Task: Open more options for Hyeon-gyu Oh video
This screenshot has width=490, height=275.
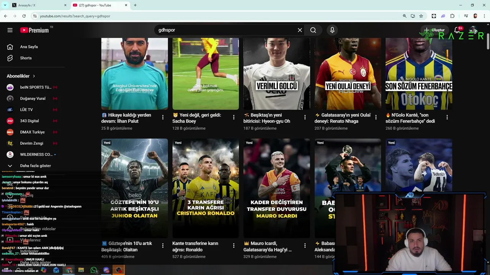Action: (x=305, y=117)
